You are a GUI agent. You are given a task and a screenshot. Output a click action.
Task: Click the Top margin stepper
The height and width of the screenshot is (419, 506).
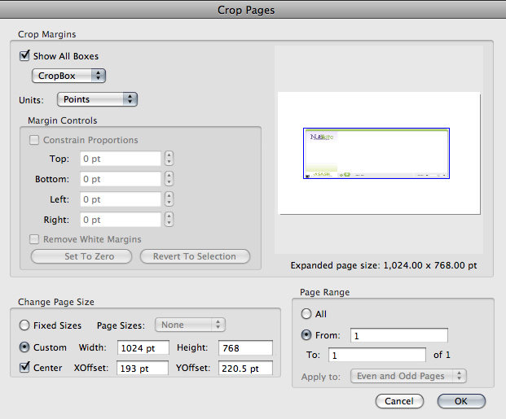(x=169, y=159)
